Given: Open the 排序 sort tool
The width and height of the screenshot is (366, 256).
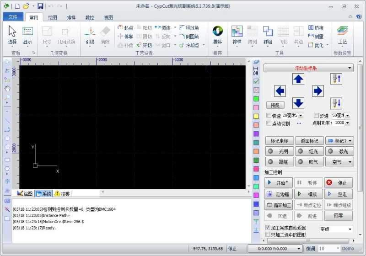Looking at the screenshot, I should 218,35.
